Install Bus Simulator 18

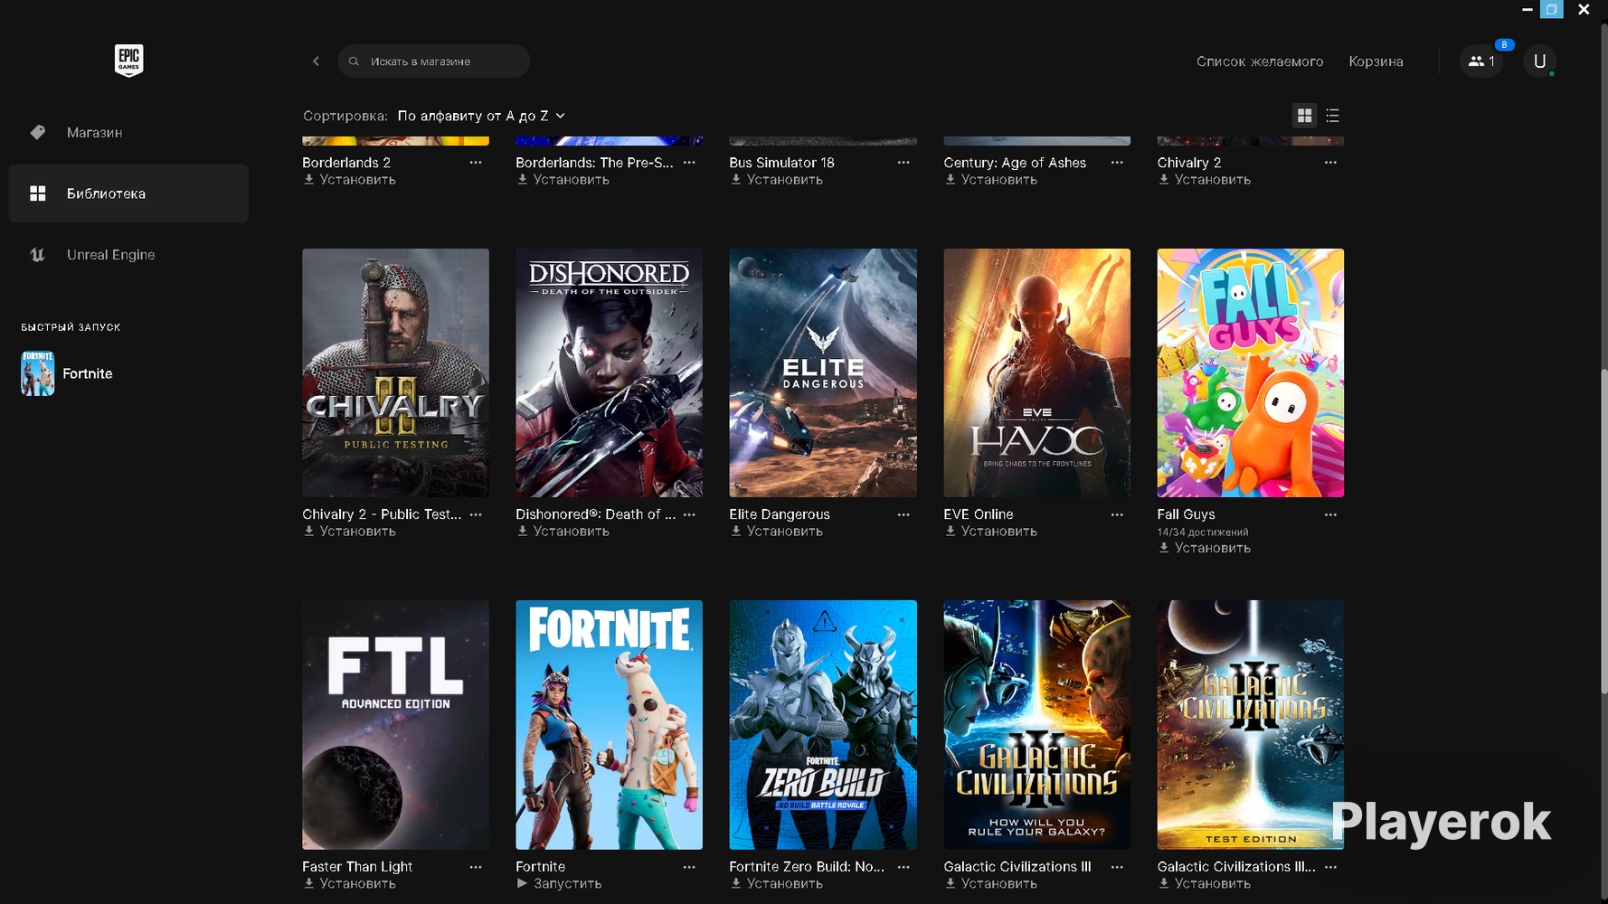(x=776, y=180)
